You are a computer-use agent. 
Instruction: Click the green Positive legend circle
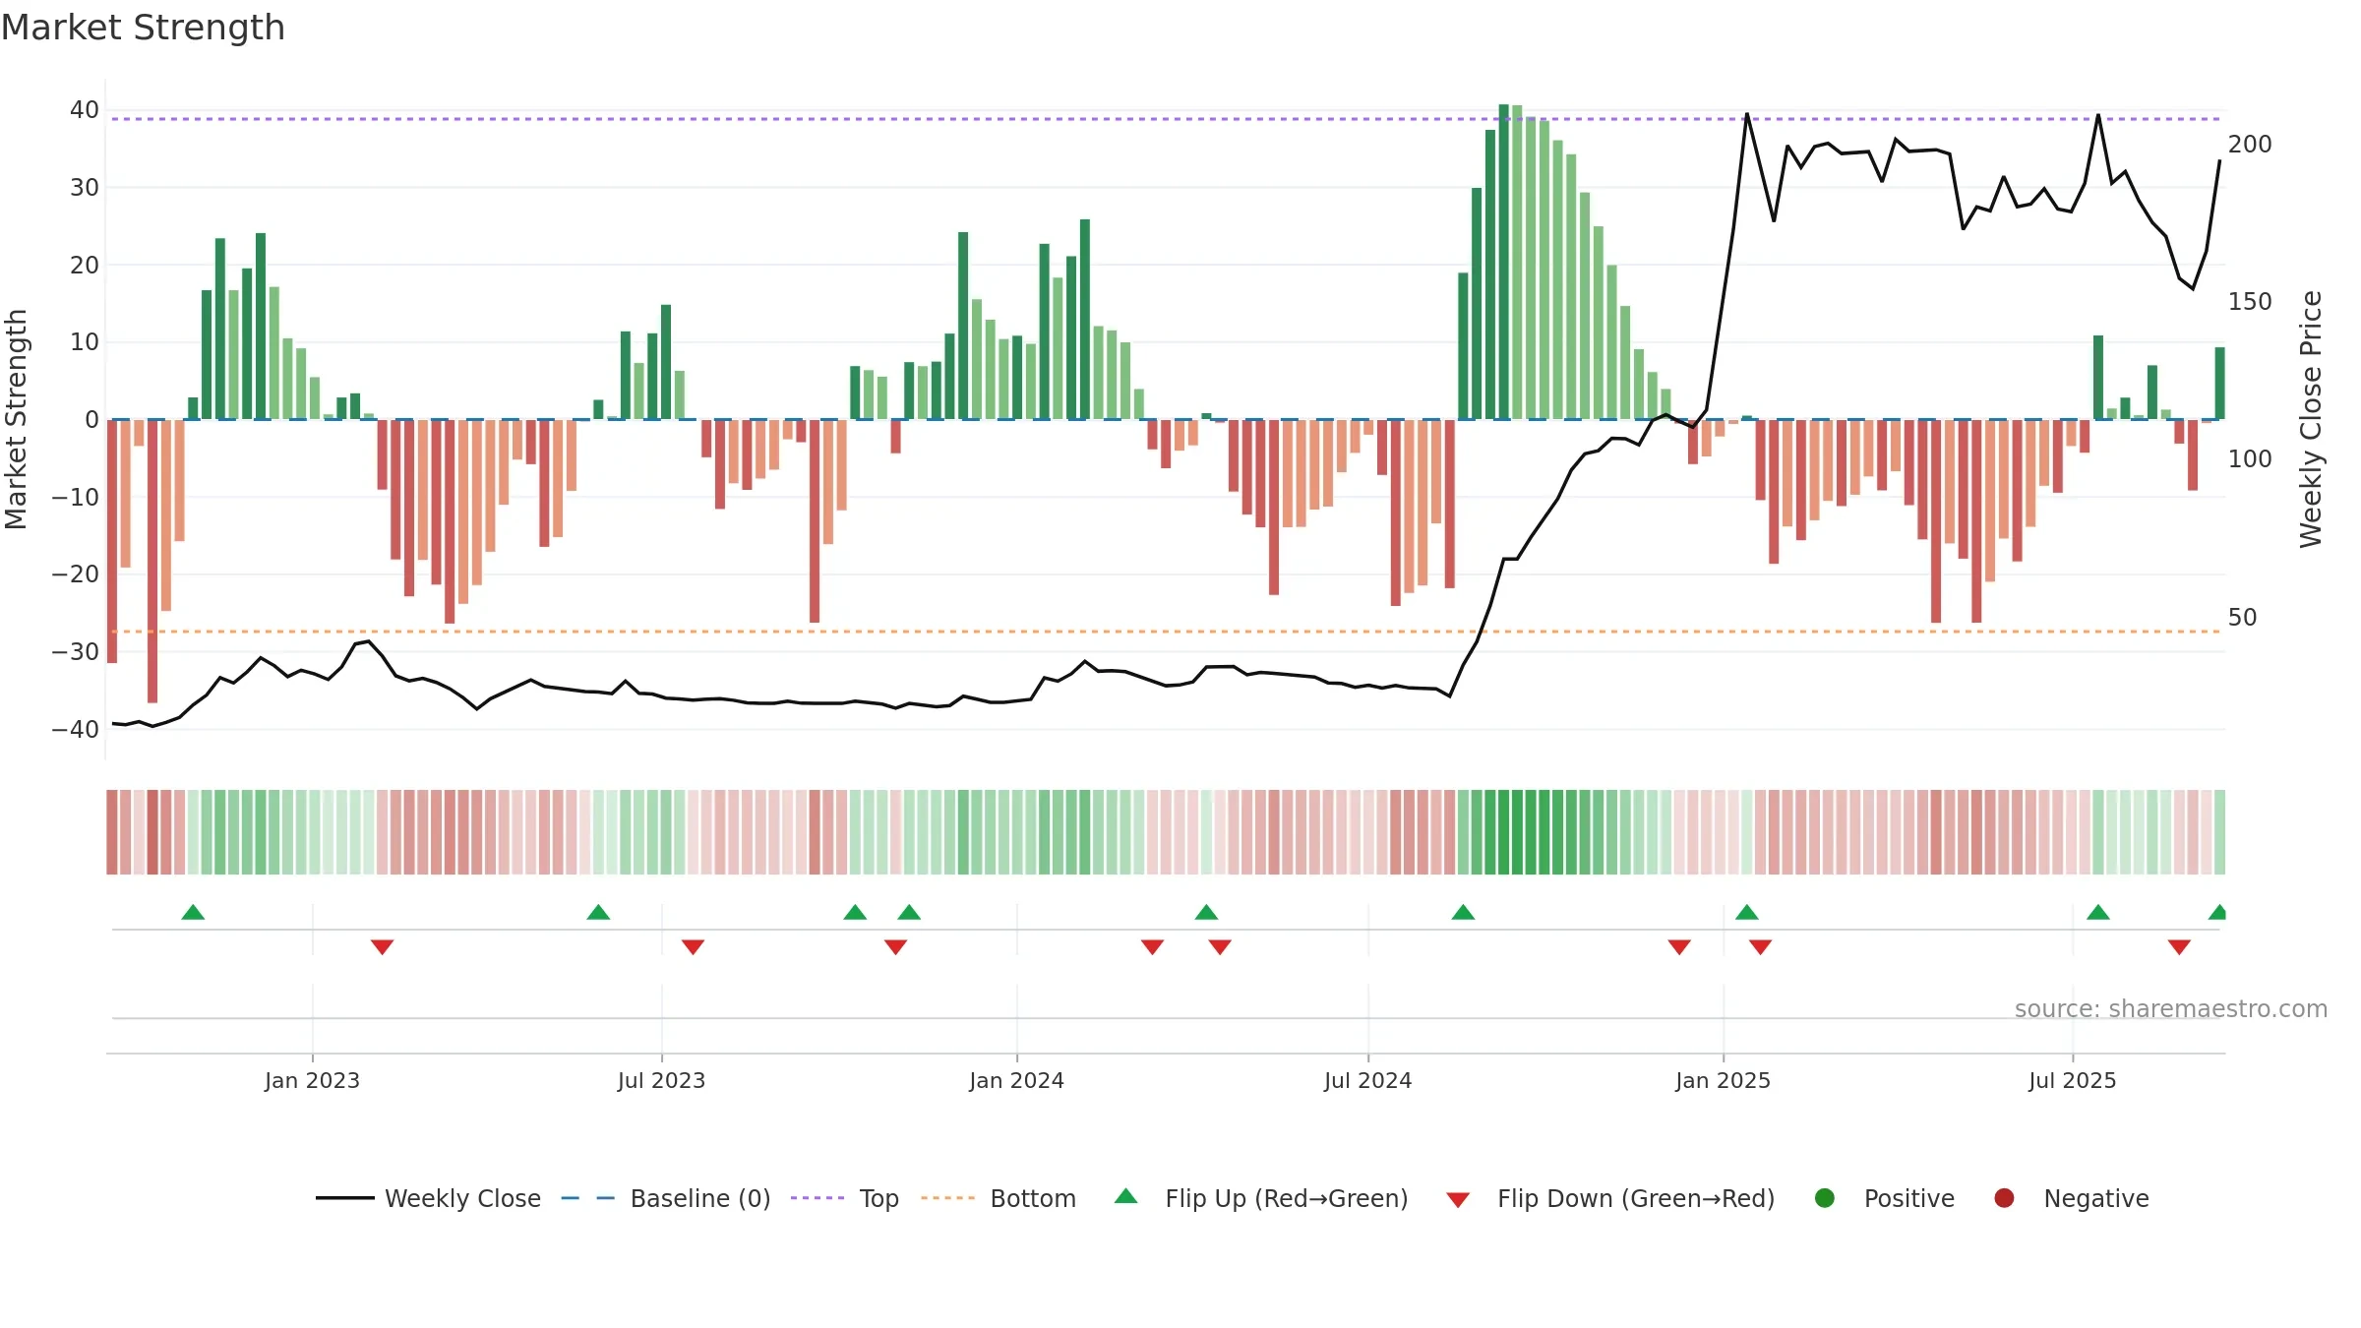[x=1825, y=1198]
